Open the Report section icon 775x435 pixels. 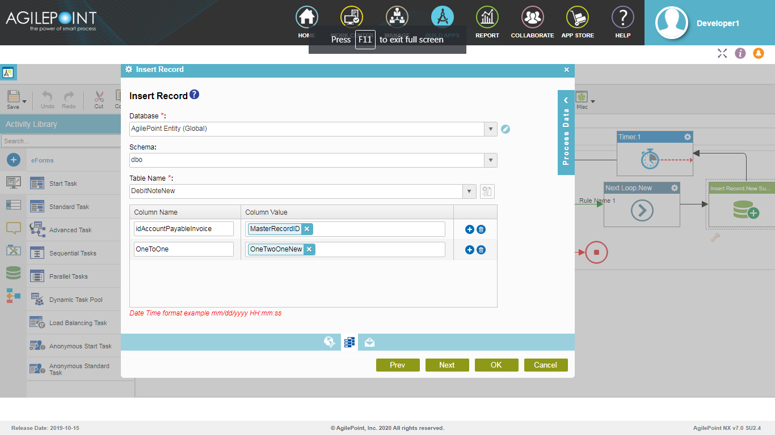(487, 23)
